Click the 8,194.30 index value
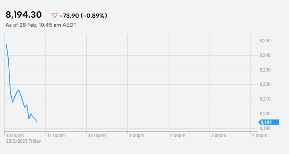The image size is (289, 154). pos(24,15)
